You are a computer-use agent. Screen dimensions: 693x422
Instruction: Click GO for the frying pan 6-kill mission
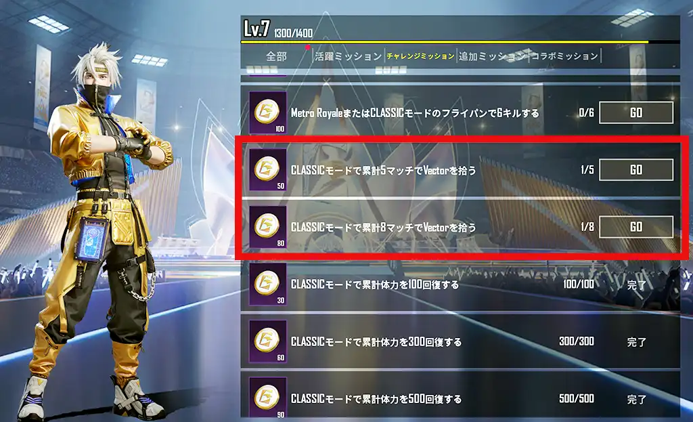point(636,112)
